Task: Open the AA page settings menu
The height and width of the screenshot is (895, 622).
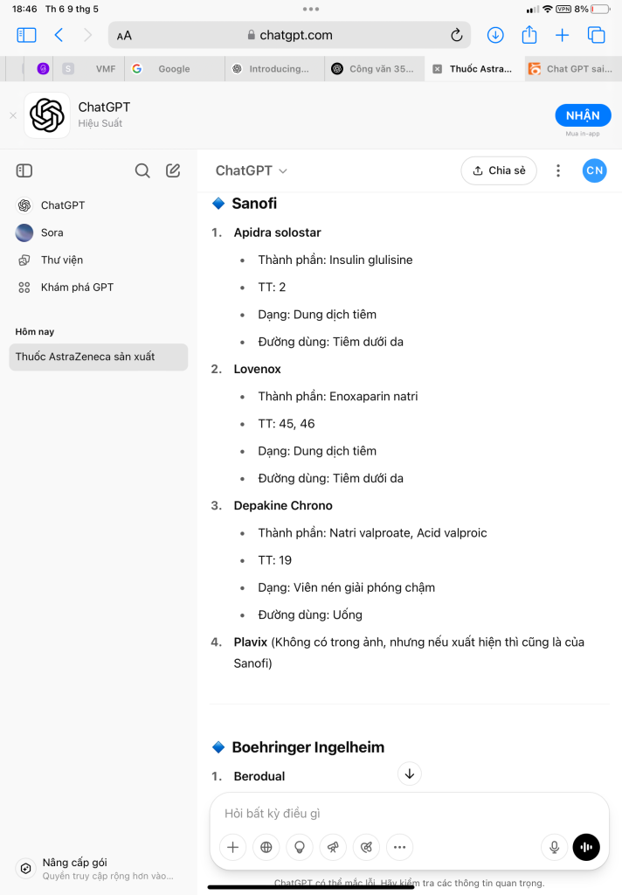Action: click(x=124, y=36)
